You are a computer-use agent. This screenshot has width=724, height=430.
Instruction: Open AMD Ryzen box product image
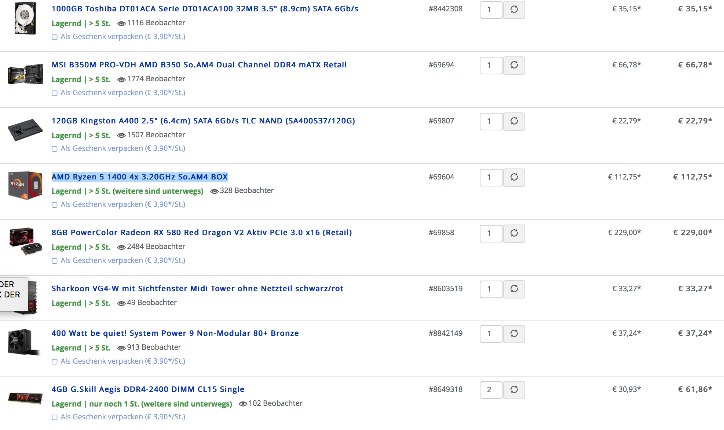25,185
